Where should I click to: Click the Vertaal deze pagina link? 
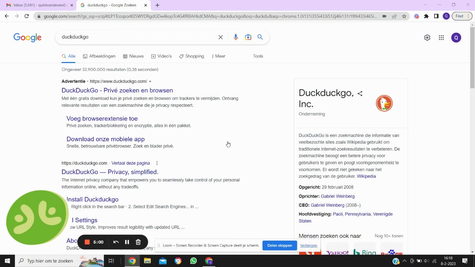click(x=131, y=163)
